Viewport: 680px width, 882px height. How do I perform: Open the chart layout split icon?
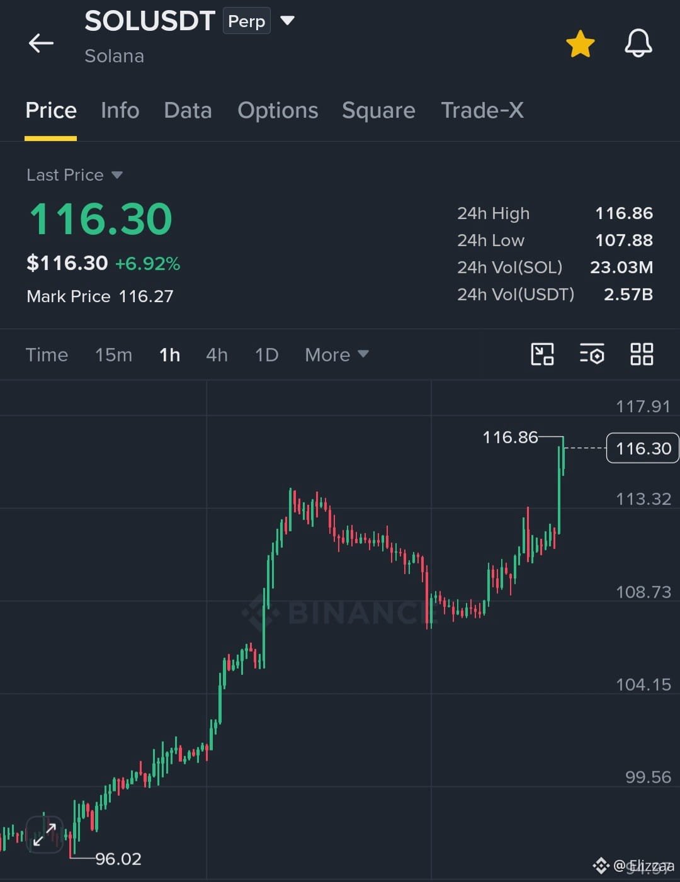542,354
